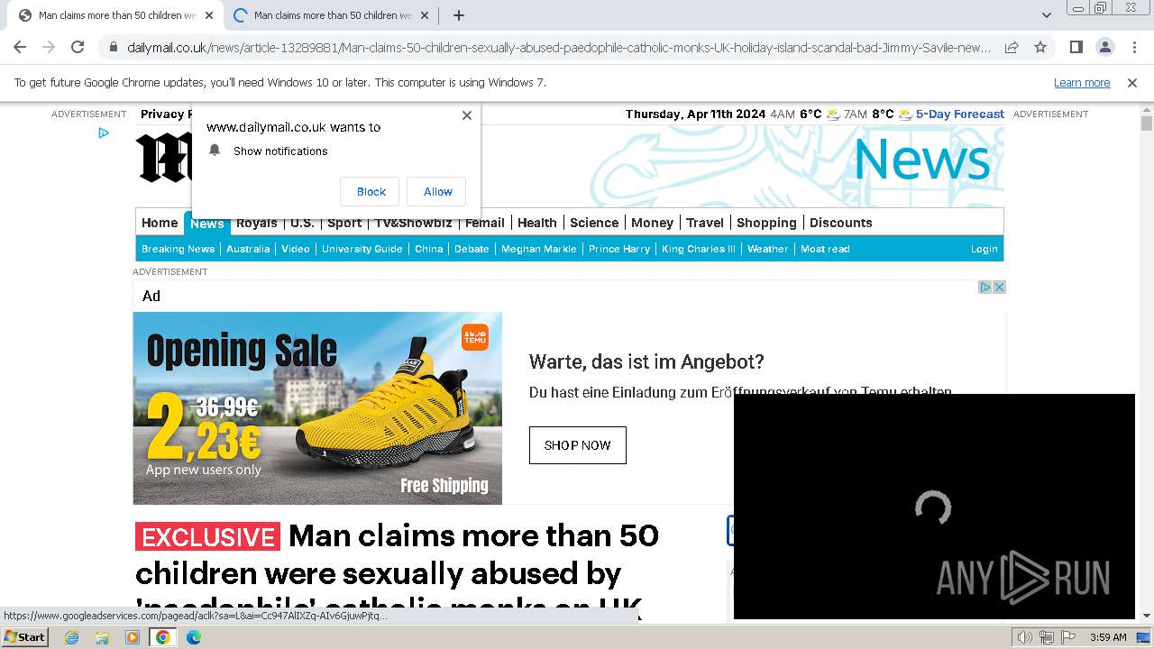Click SHOP NOW ad button
The height and width of the screenshot is (649, 1154).
click(577, 445)
